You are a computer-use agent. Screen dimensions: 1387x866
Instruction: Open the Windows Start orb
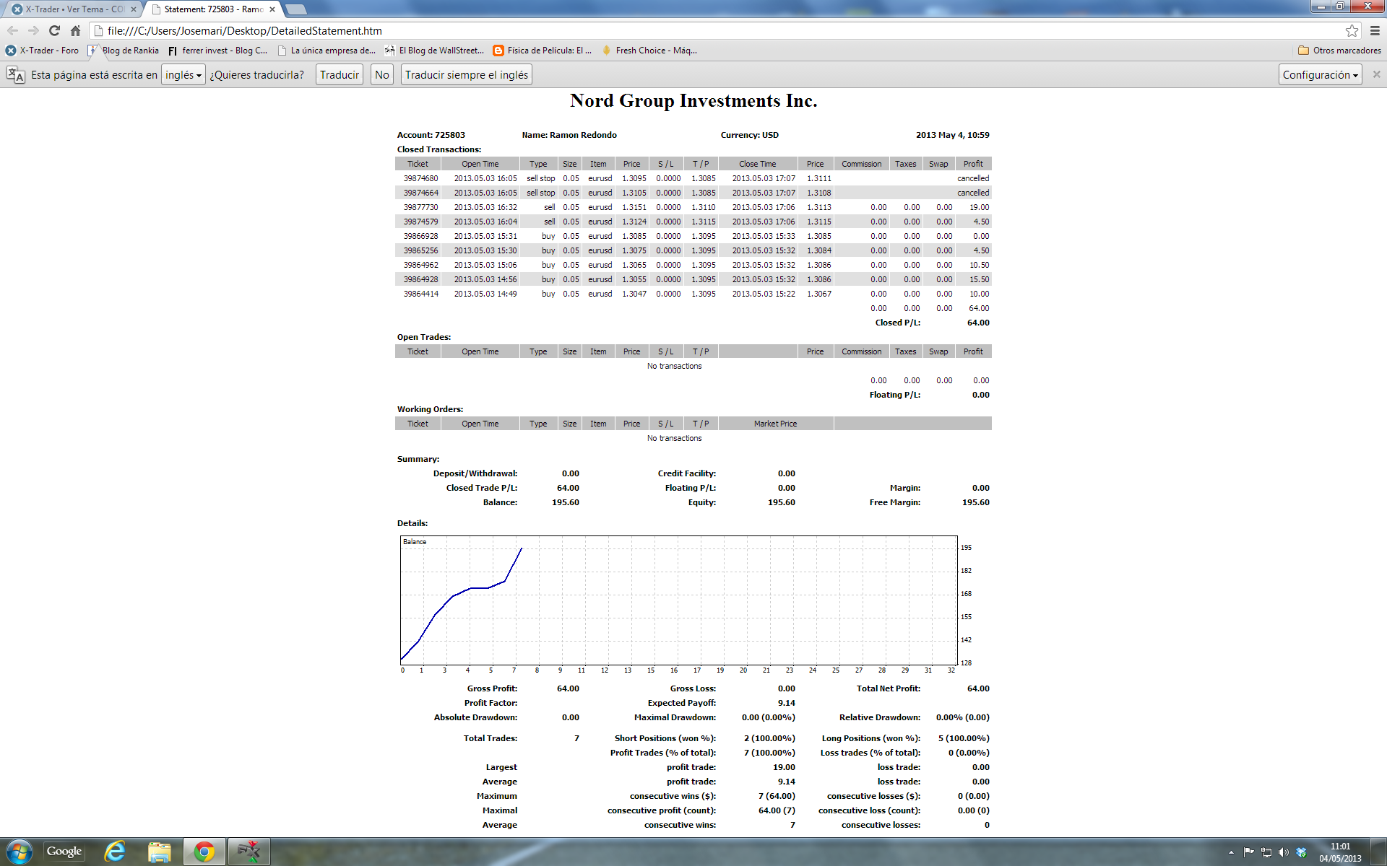(20, 852)
